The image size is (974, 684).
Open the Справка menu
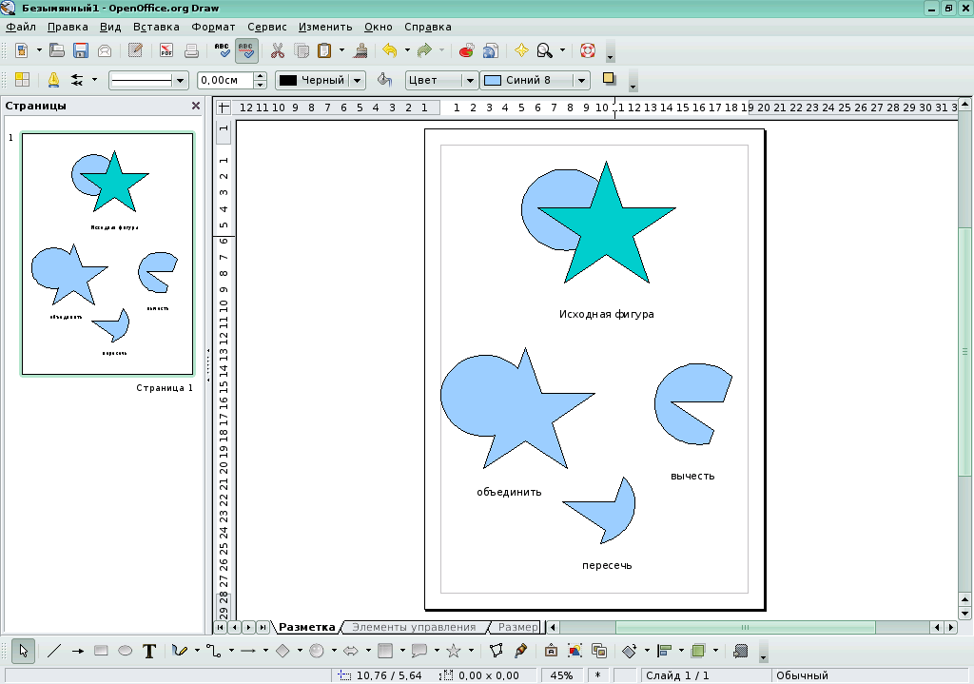(427, 27)
